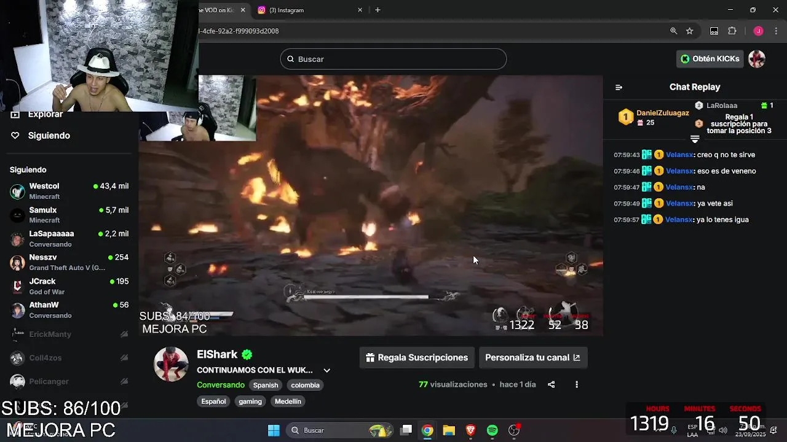Image resolution: width=787 pixels, height=442 pixels.
Task: Click the Conversando category link
Action: click(x=221, y=385)
